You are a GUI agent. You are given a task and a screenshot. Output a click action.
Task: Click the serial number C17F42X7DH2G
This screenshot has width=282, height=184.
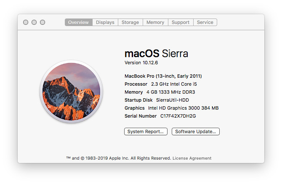coord(178,116)
